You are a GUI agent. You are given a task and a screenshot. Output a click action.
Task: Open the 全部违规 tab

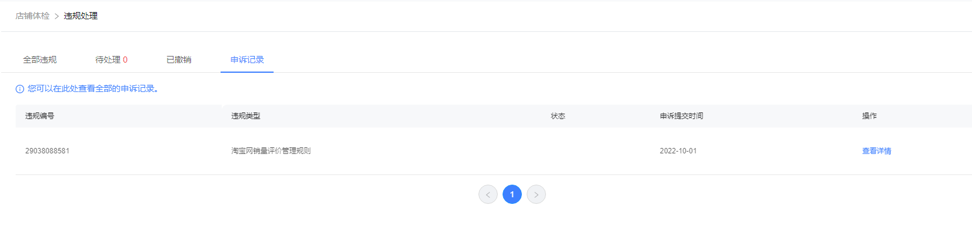tap(40, 60)
